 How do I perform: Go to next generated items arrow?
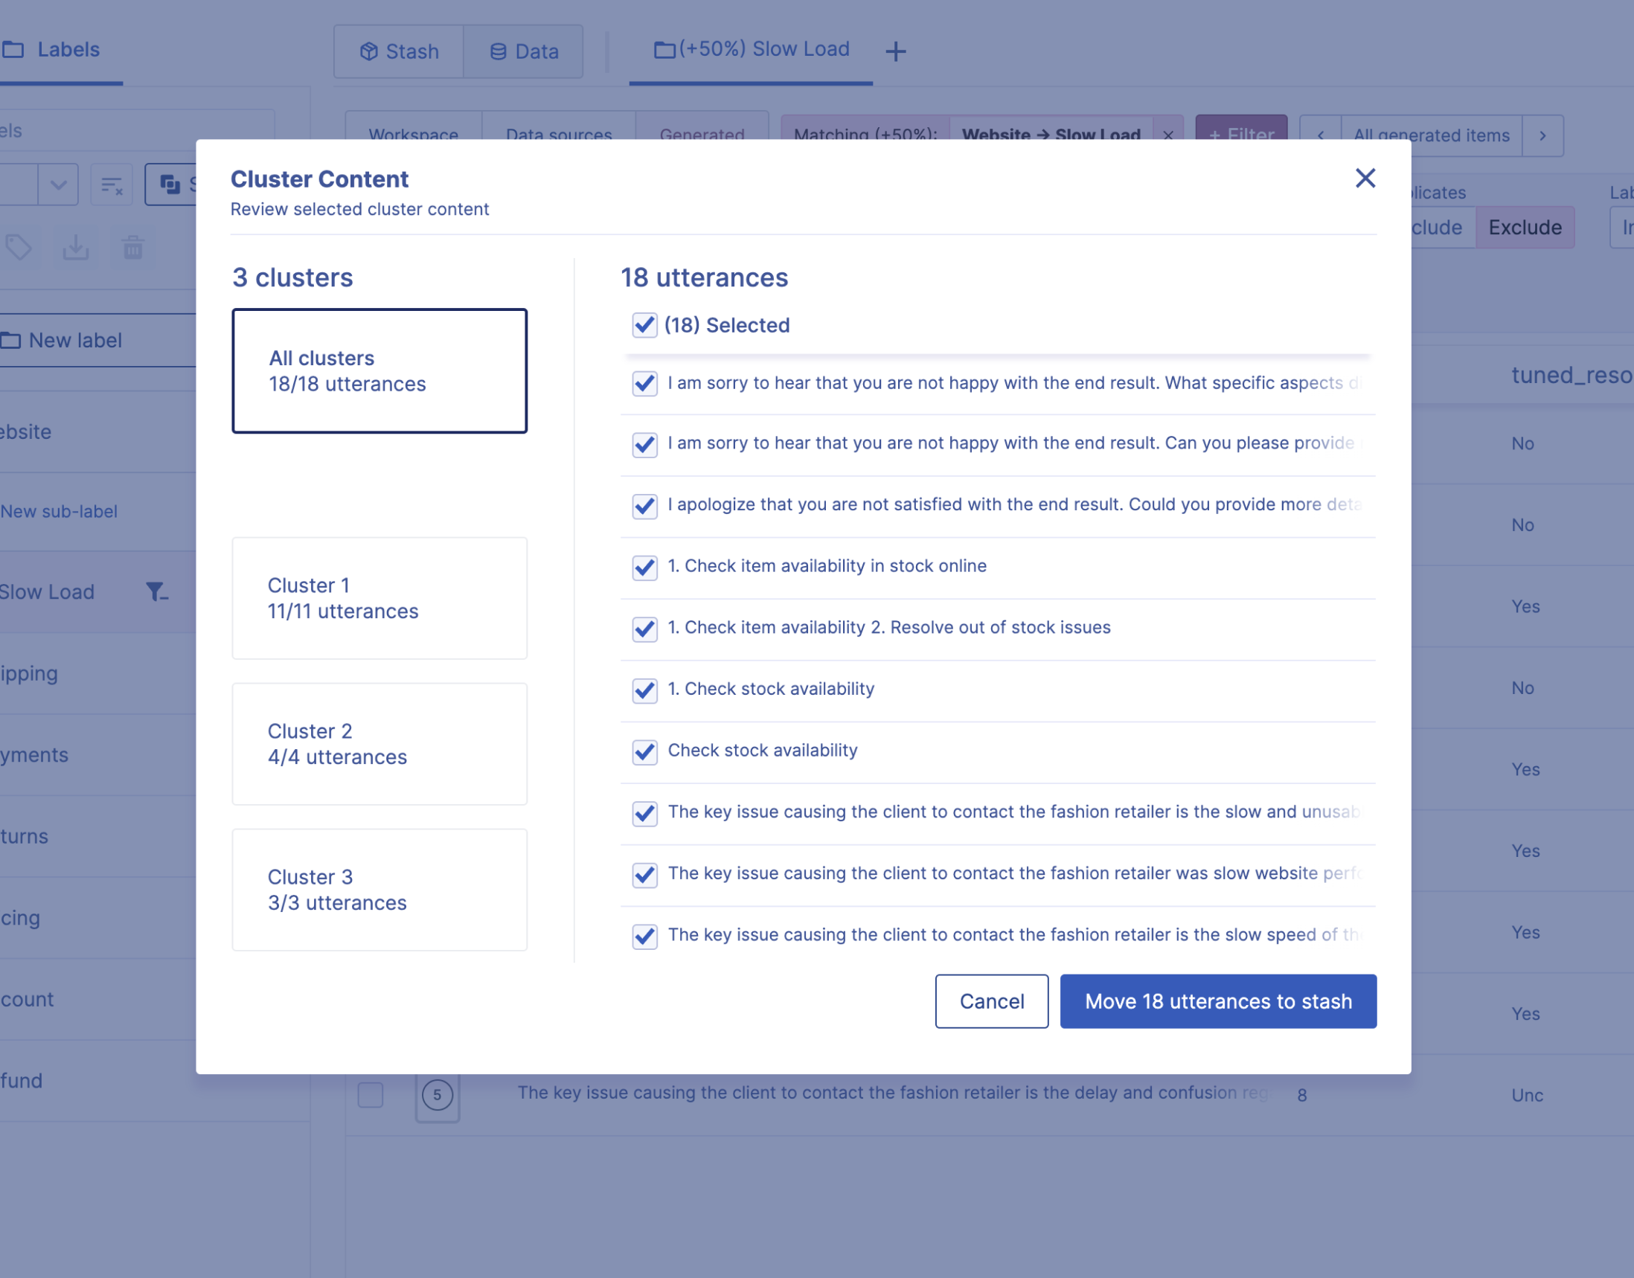tap(1542, 135)
